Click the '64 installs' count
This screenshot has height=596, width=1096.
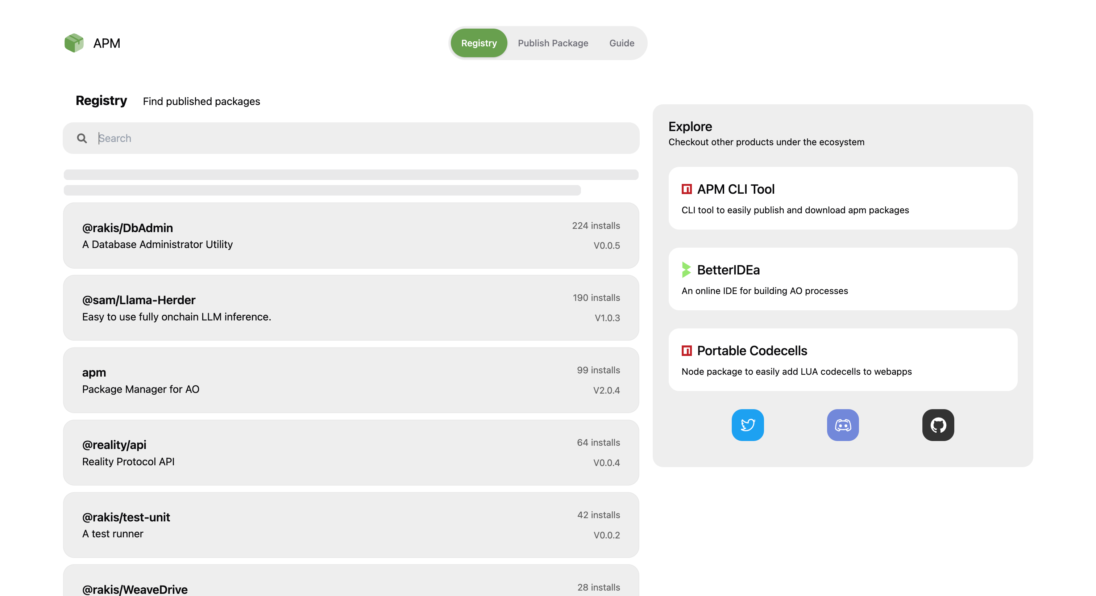coord(598,442)
